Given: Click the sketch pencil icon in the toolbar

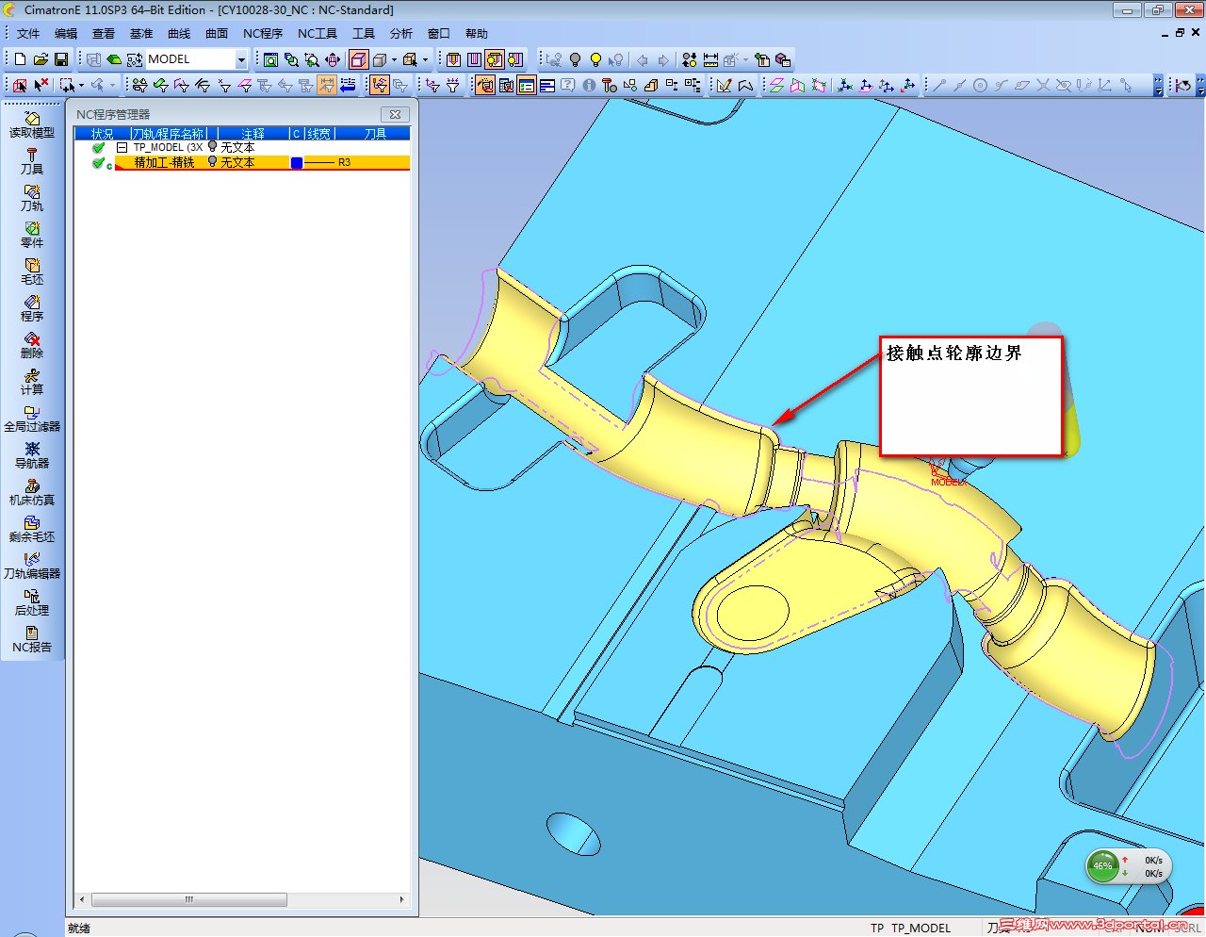Looking at the screenshot, I should [x=724, y=85].
